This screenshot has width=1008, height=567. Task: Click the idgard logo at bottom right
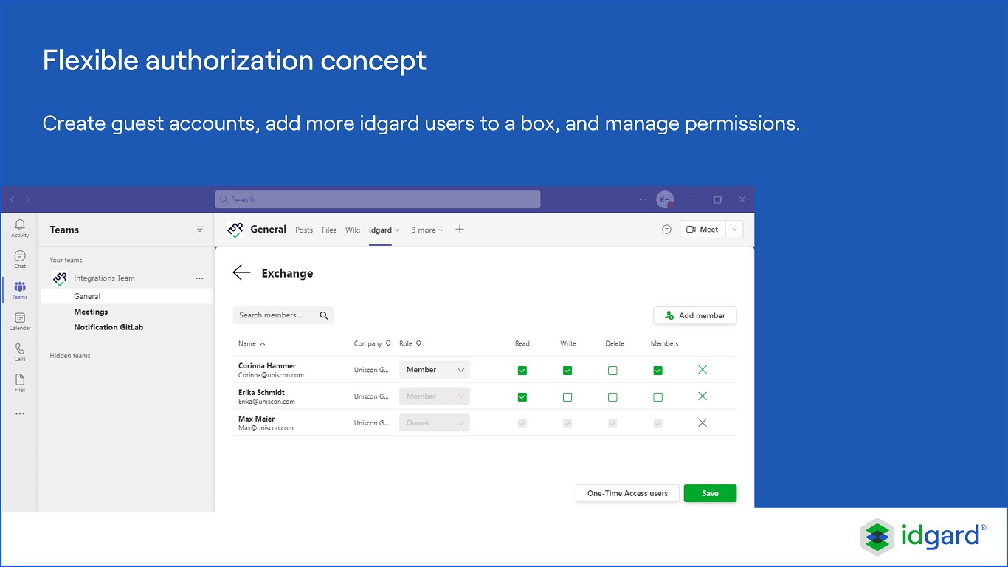coord(923,537)
